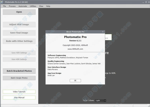Image resolution: width=150 pixels, height=107 pixels.
Task: Open the View menu
Action: coord(41,6)
